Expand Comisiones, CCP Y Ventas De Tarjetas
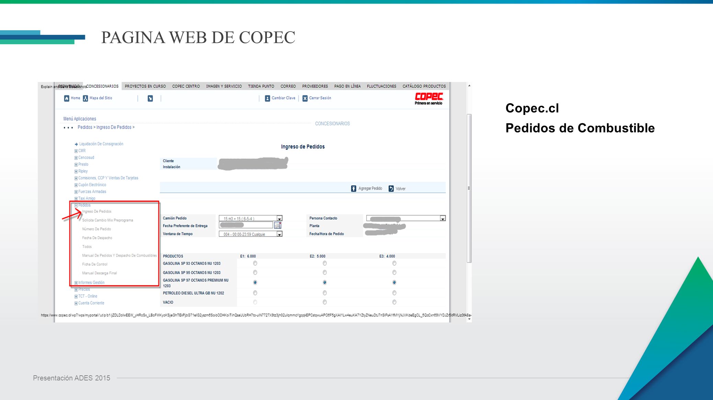 pyautogui.click(x=76, y=178)
